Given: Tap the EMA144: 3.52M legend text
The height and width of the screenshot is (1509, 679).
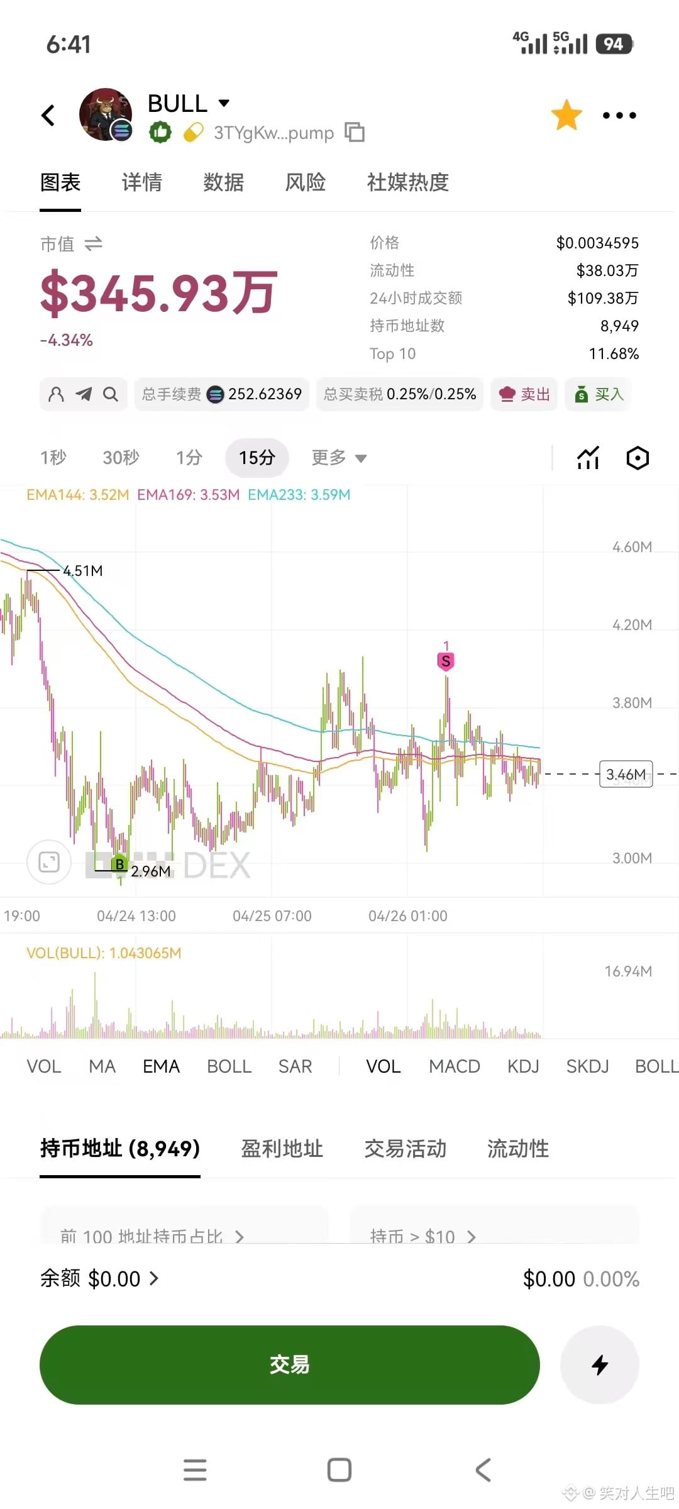Looking at the screenshot, I should point(78,495).
